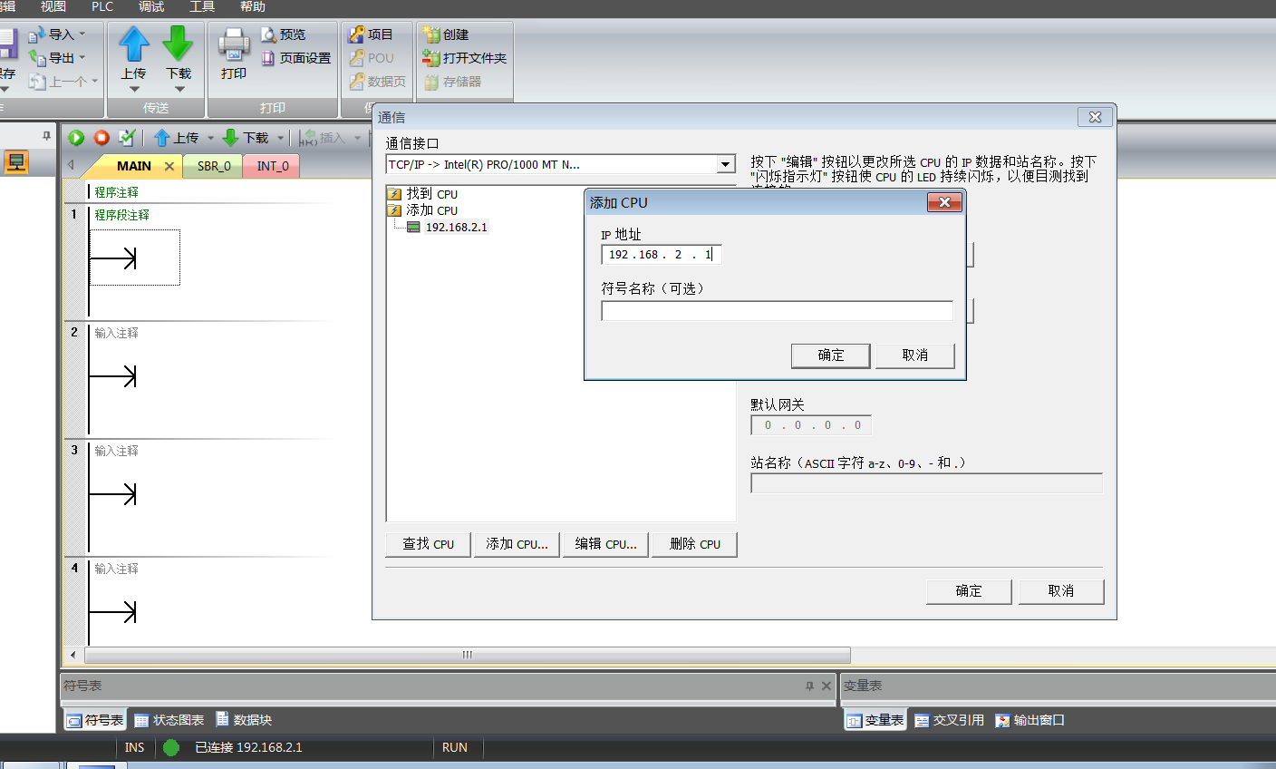Open Print Preview (预览)

[x=284, y=34]
